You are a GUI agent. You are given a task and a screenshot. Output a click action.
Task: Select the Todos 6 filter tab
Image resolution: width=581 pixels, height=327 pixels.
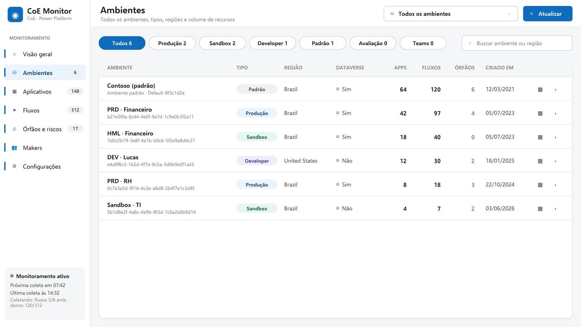[122, 43]
